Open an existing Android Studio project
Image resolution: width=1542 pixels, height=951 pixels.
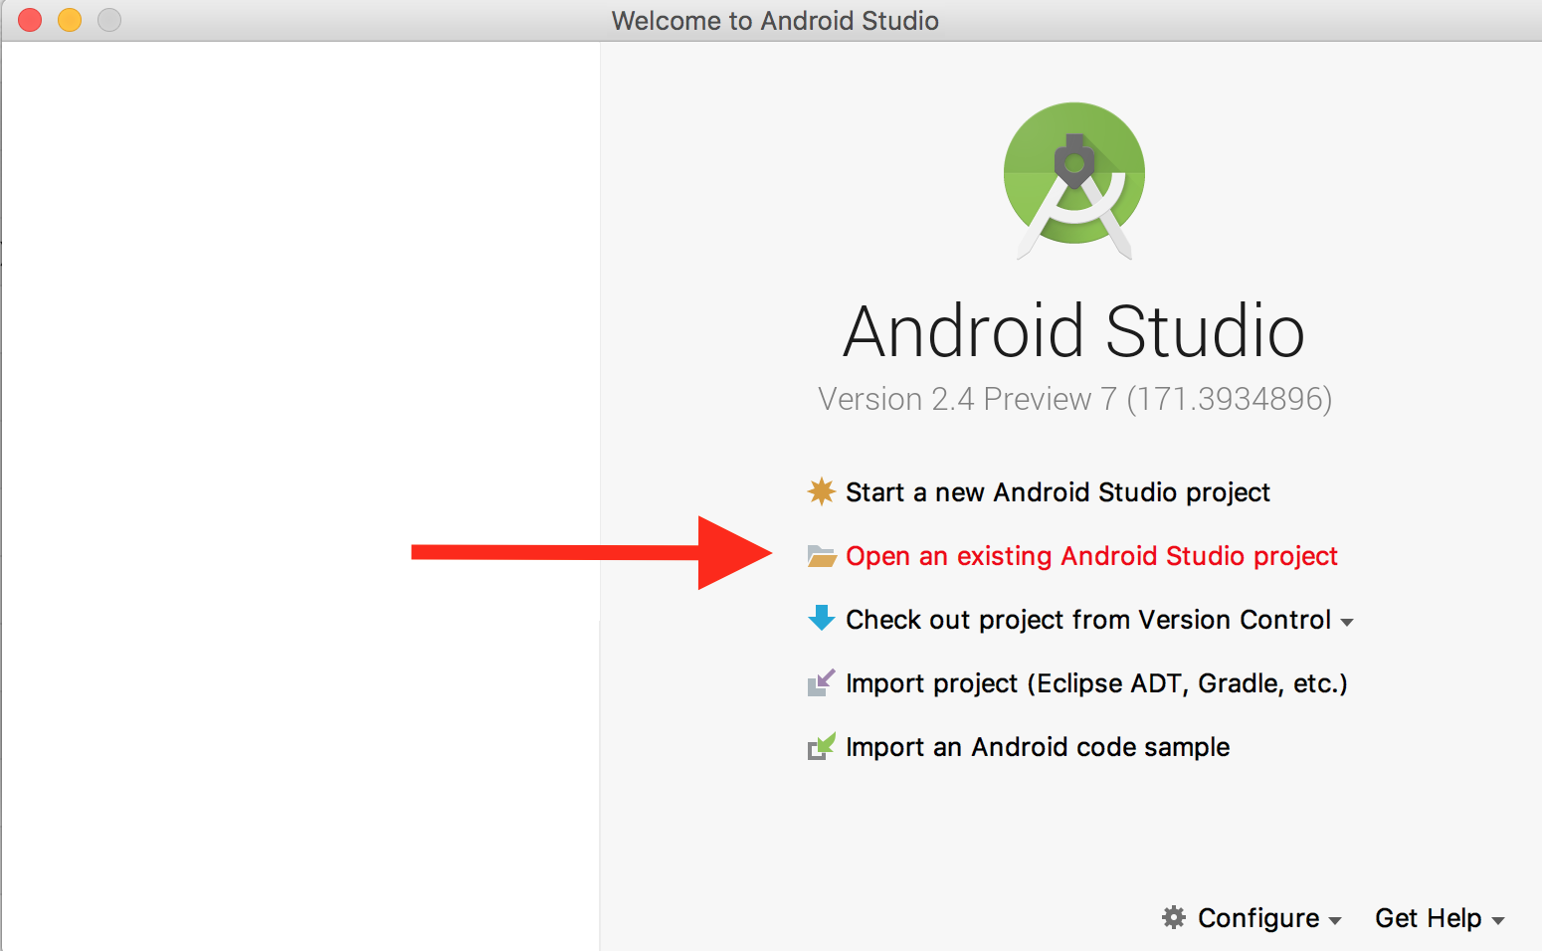[x=1090, y=556]
